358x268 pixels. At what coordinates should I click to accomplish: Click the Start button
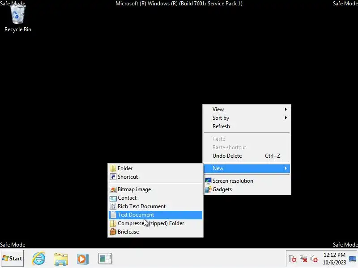pos(13,259)
